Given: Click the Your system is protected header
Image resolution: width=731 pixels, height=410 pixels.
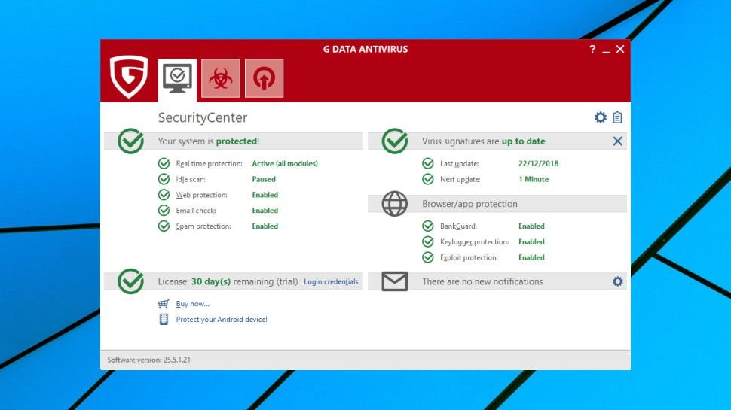Looking at the screenshot, I should click(209, 141).
